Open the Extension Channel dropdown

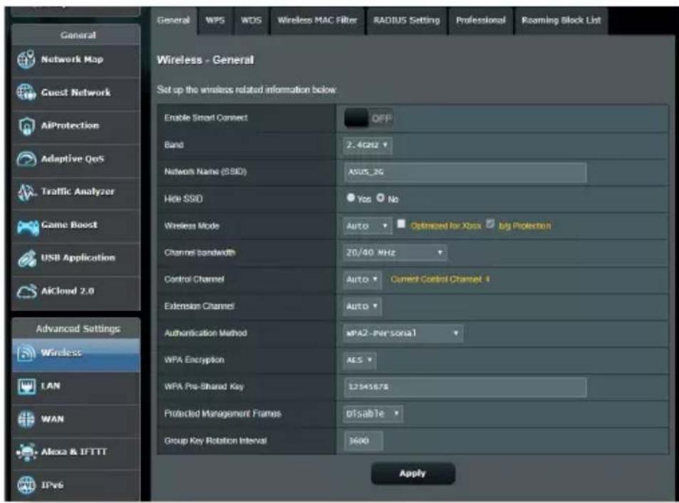coord(362,306)
